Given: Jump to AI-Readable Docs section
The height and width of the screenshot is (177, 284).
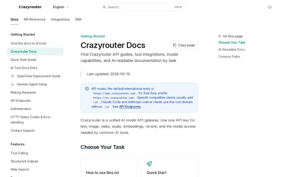Looking at the screenshot, I should [231, 50].
